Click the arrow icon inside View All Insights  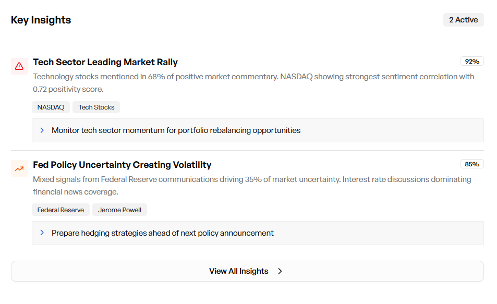[280, 271]
